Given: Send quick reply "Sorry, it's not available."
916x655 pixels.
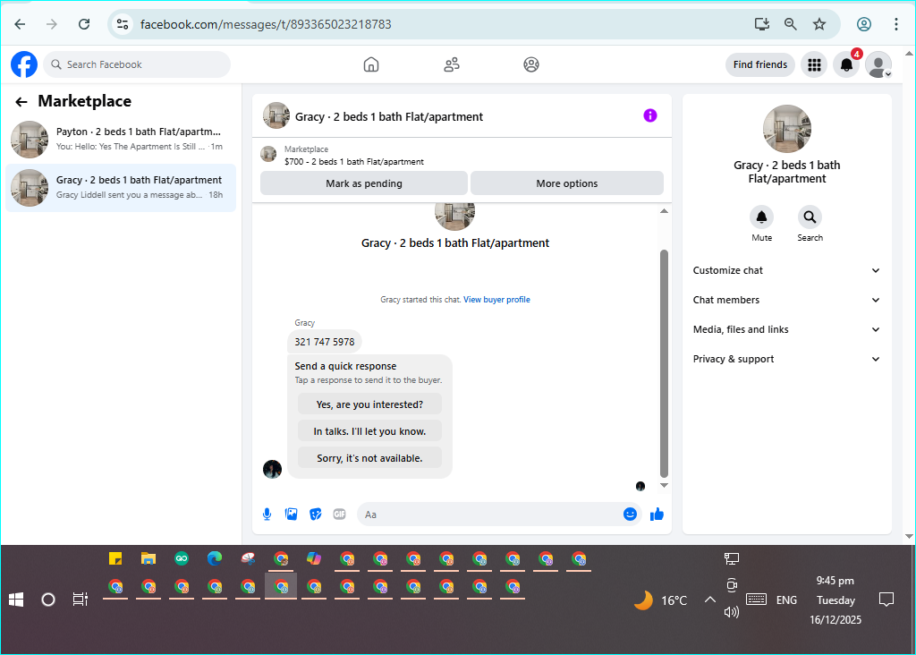Looking at the screenshot, I should pos(369,458).
